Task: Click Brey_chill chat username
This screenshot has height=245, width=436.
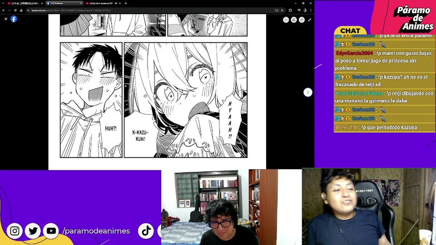Action: pos(347,128)
